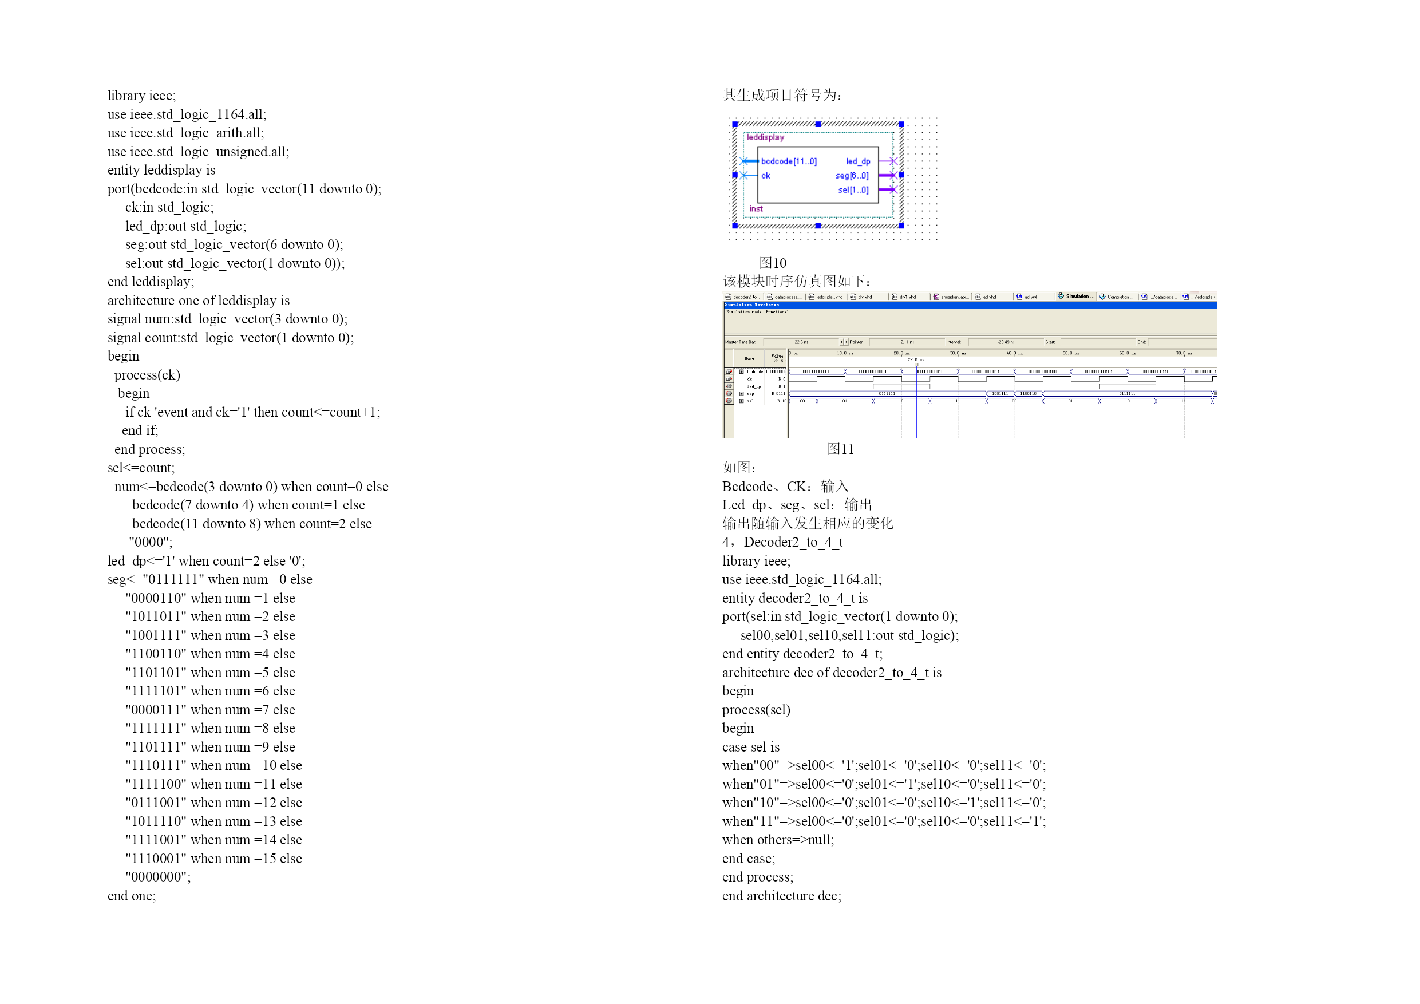The image size is (1420, 1004).
Task: Click the 'when others=>null;' code line
Action: coord(778,840)
